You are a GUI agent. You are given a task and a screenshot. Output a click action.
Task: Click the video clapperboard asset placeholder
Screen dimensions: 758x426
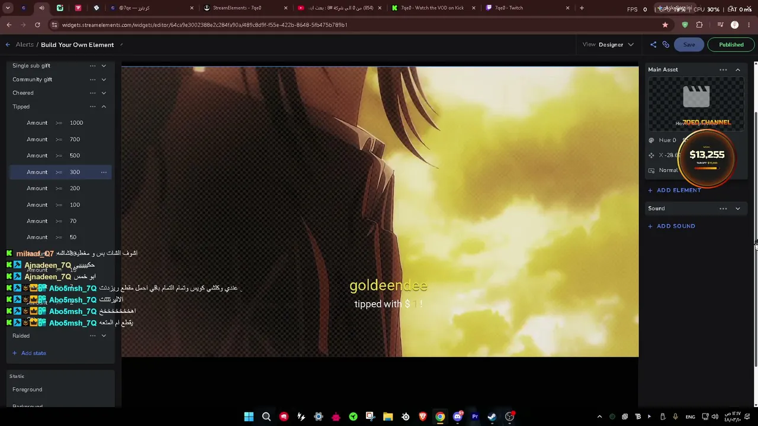click(696, 97)
